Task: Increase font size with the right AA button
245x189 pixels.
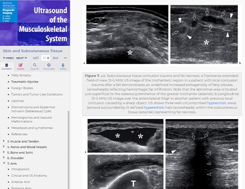Action: pyautogui.click(x=55, y=58)
